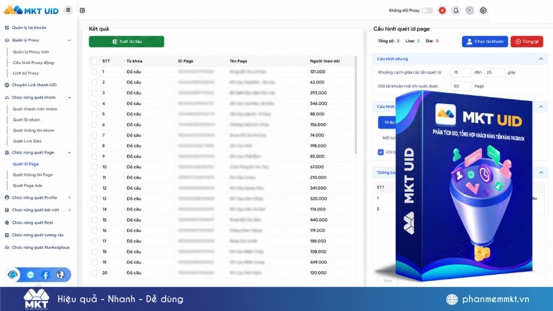Click the Quản lý Proxy sidebar icon

(7, 40)
